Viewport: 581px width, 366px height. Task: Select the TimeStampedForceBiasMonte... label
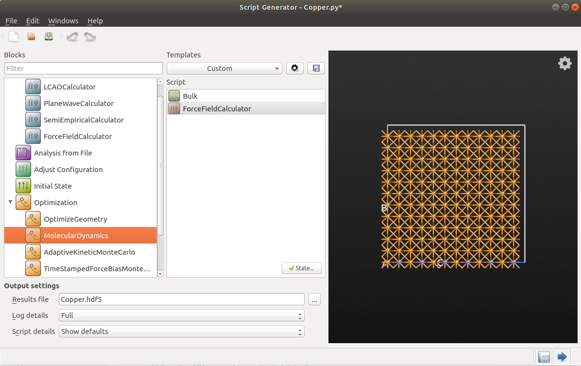97,269
